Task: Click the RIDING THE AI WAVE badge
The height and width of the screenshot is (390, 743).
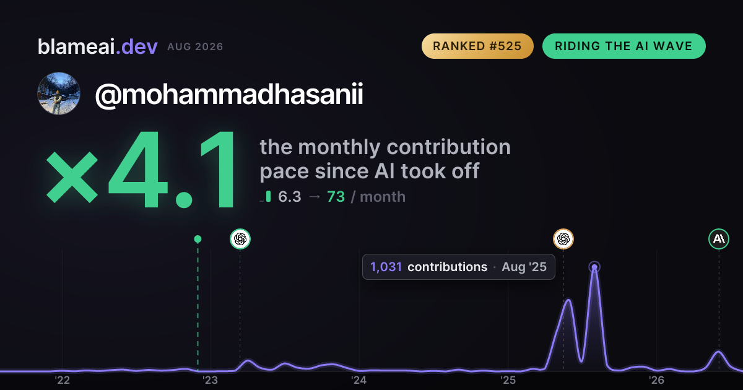Action: (x=624, y=46)
